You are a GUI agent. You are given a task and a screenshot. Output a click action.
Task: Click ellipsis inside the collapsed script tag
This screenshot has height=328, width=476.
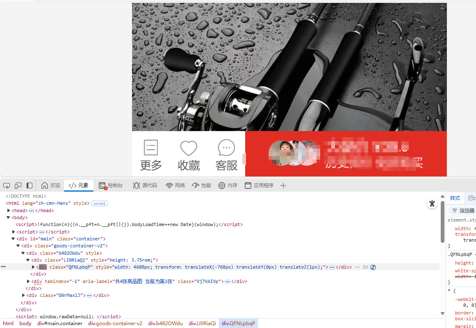(x=42, y=232)
